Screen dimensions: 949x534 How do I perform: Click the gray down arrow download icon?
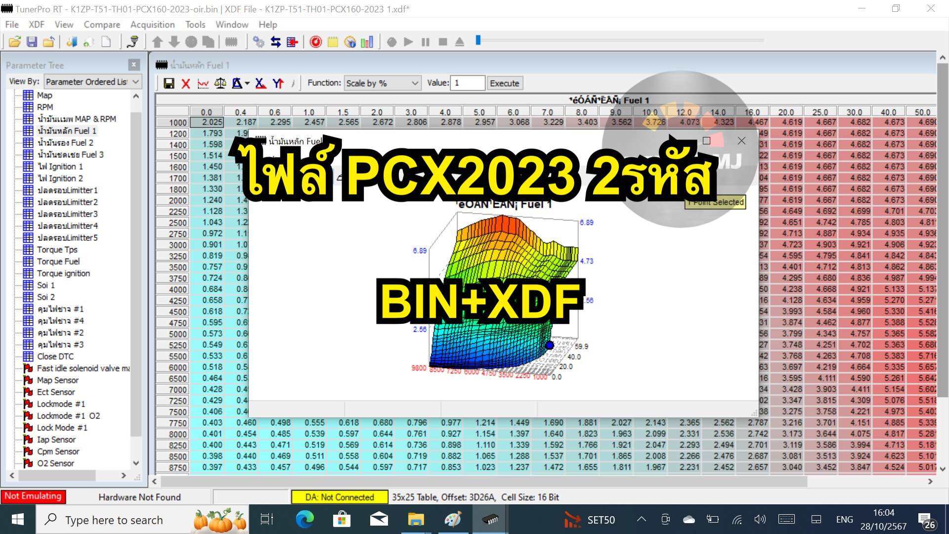pos(174,42)
